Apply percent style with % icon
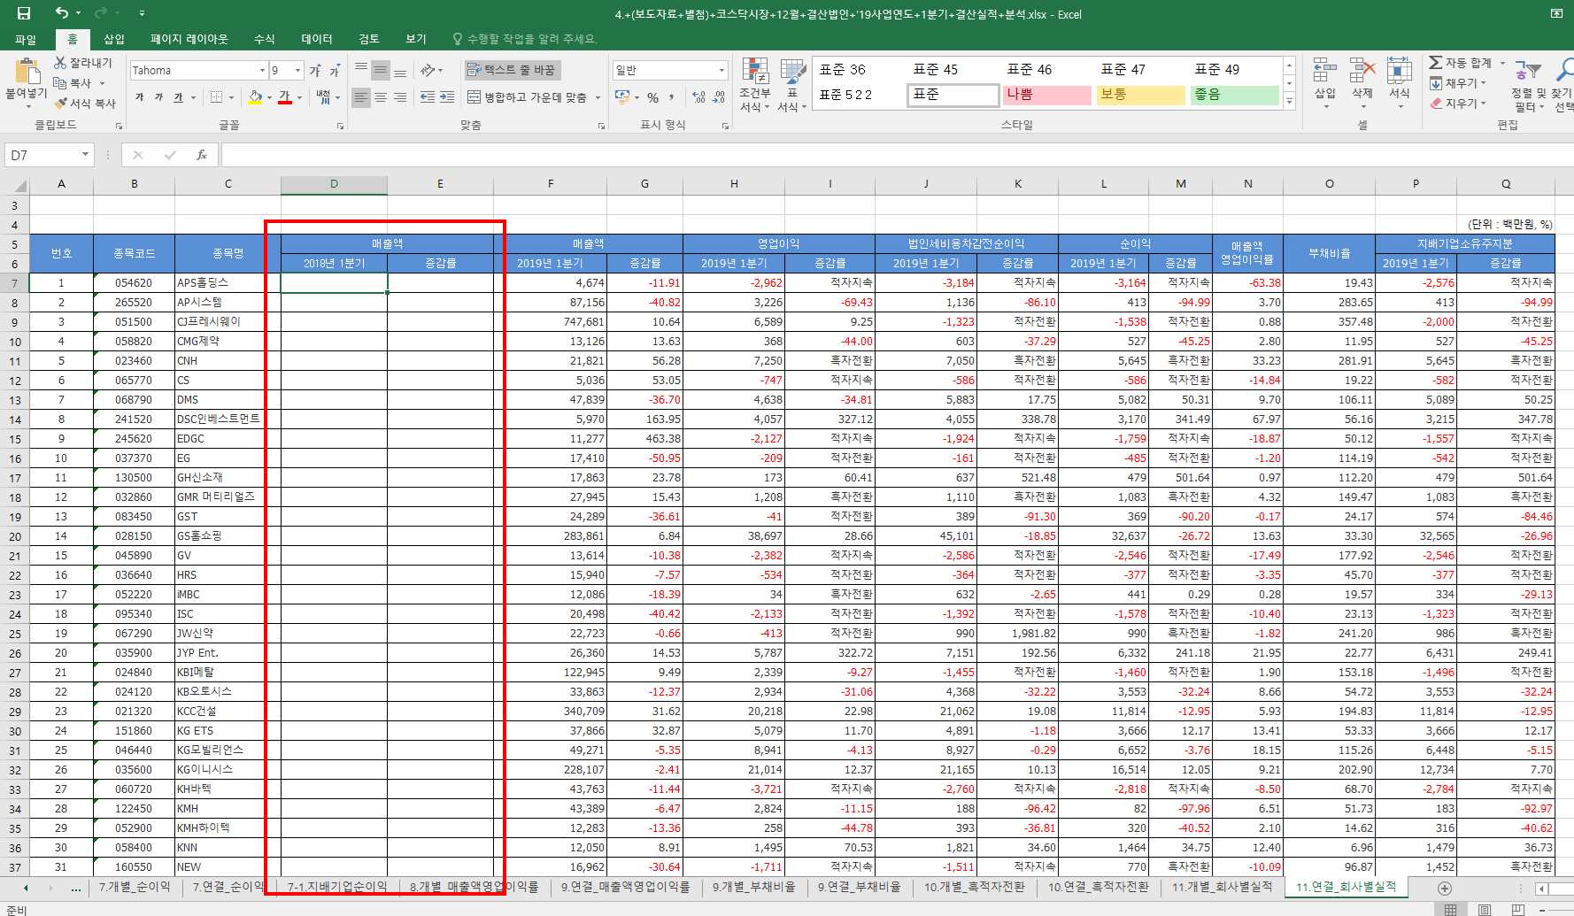The image size is (1574, 916). coord(652,97)
